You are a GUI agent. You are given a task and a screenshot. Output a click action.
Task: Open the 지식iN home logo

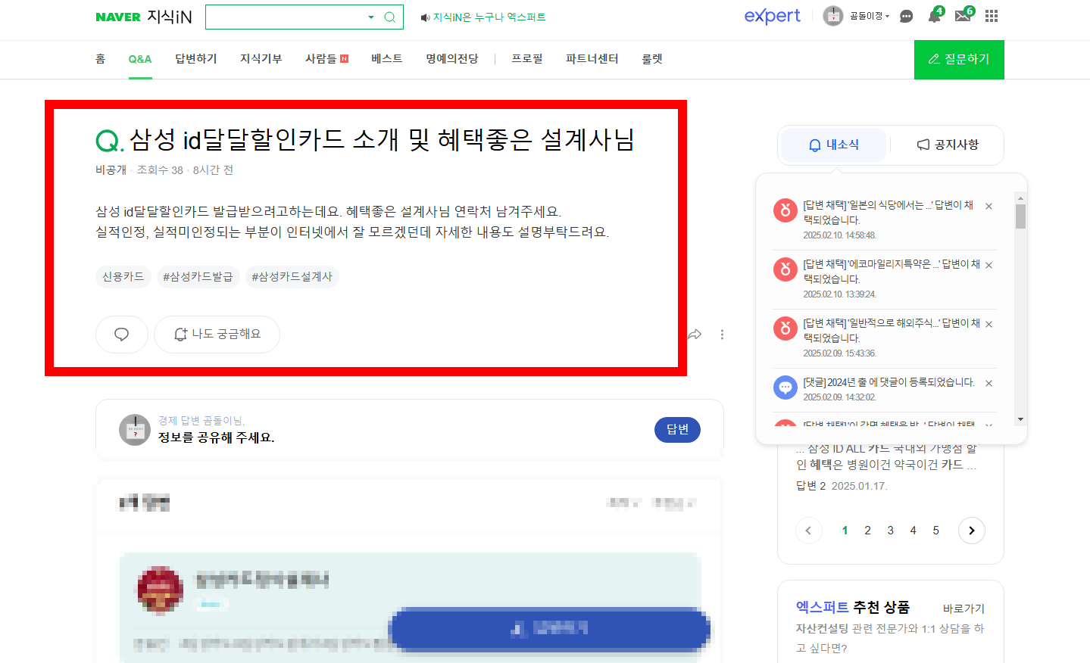point(170,17)
